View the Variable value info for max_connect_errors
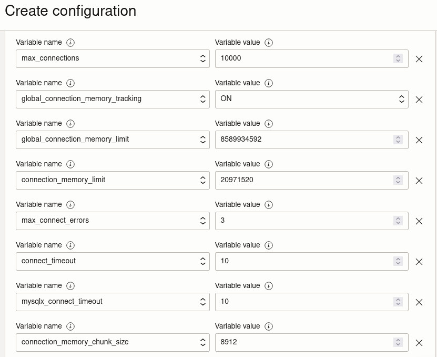Screen dimensions: 437x357 [269, 205]
